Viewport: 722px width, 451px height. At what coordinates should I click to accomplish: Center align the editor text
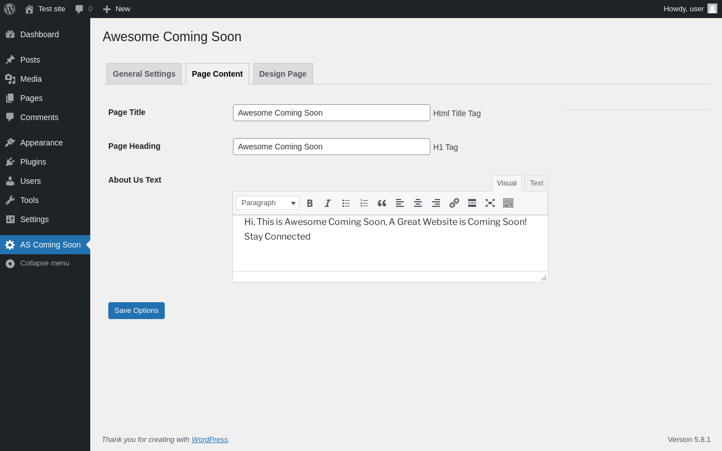tap(418, 203)
